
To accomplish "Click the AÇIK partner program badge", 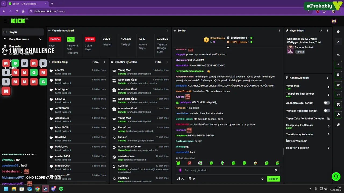I will 71,39.
